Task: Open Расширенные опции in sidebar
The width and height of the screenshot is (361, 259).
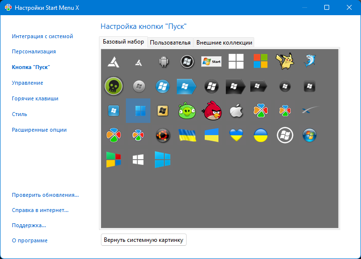Action: click(x=39, y=130)
